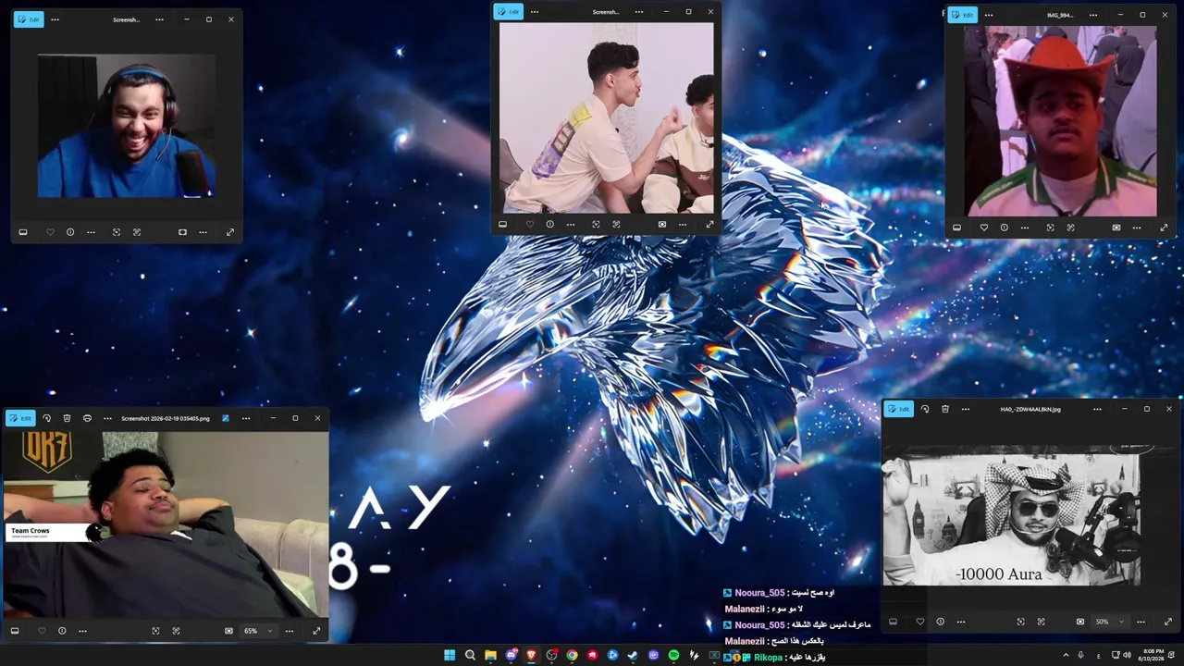
Task: Open Google Chrome from the taskbar
Action: [572, 655]
